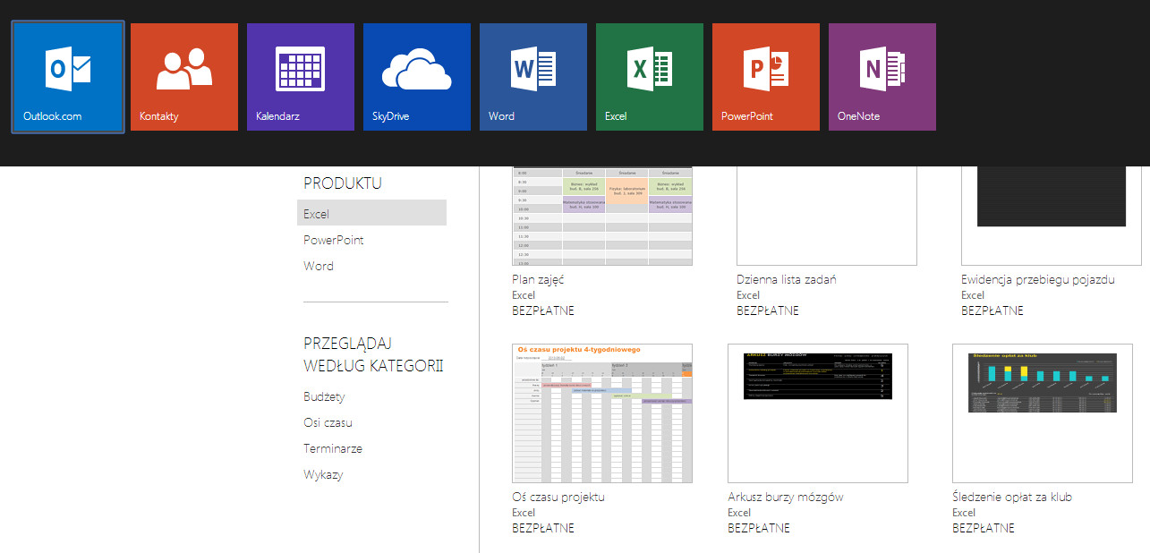Open the Oś czasu projektu thumbnail
The height and width of the screenshot is (553, 1150).
[602, 413]
